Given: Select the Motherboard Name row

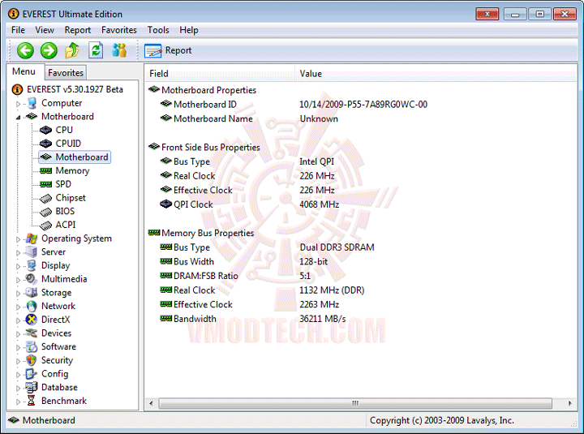Looking at the screenshot, I should tap(249, 118).
